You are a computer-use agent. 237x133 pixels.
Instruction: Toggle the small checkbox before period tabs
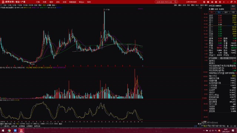click(1, 5)
